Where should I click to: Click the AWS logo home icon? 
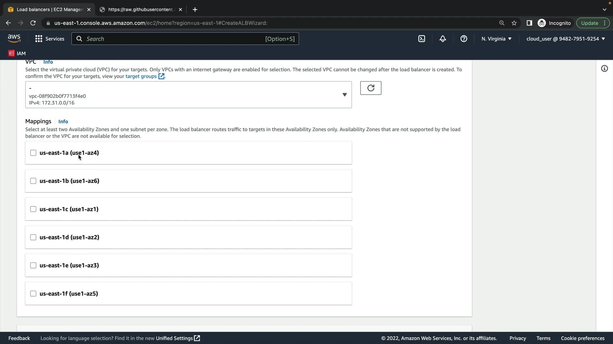pyautogui.click(x=14, y=39)
